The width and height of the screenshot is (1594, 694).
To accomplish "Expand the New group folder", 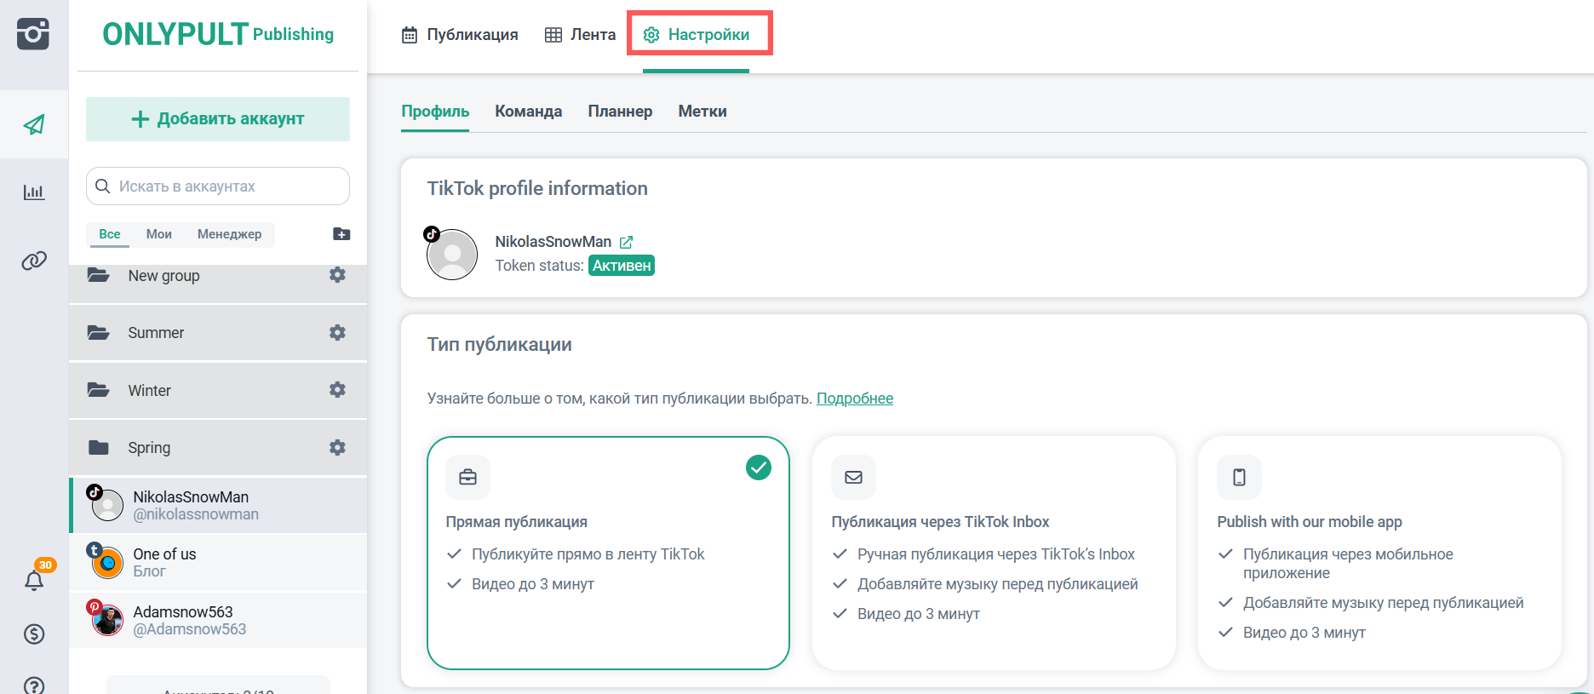I will click(x=163, y=276).
